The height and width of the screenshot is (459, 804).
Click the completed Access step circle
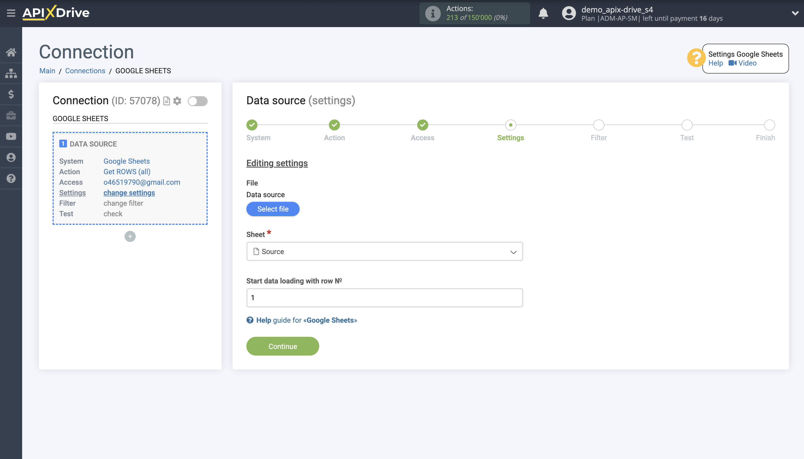(x=422, y=125)
